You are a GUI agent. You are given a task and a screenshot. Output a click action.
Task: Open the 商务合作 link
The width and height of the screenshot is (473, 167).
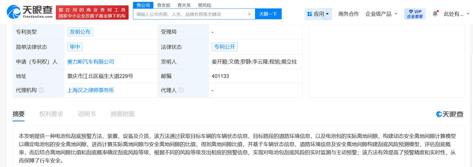348,14
